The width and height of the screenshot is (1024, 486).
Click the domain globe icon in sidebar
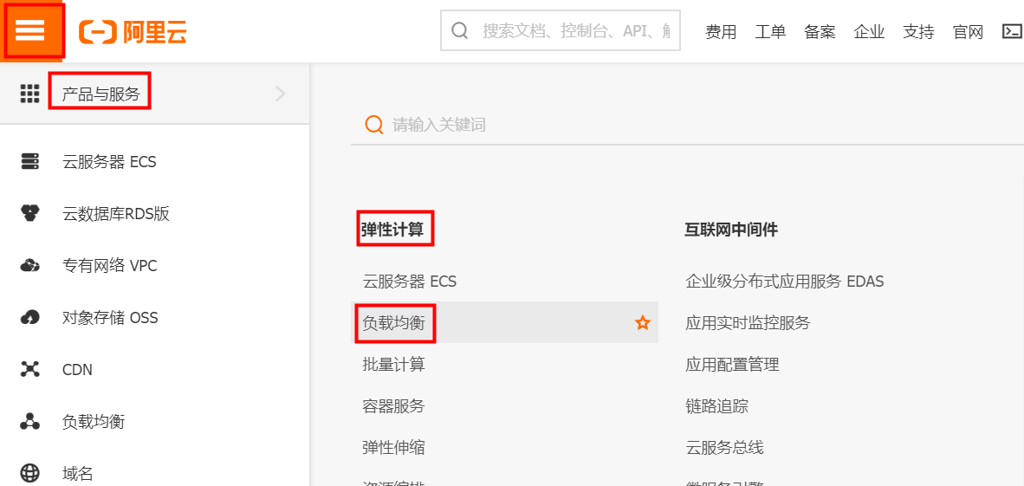30,473
